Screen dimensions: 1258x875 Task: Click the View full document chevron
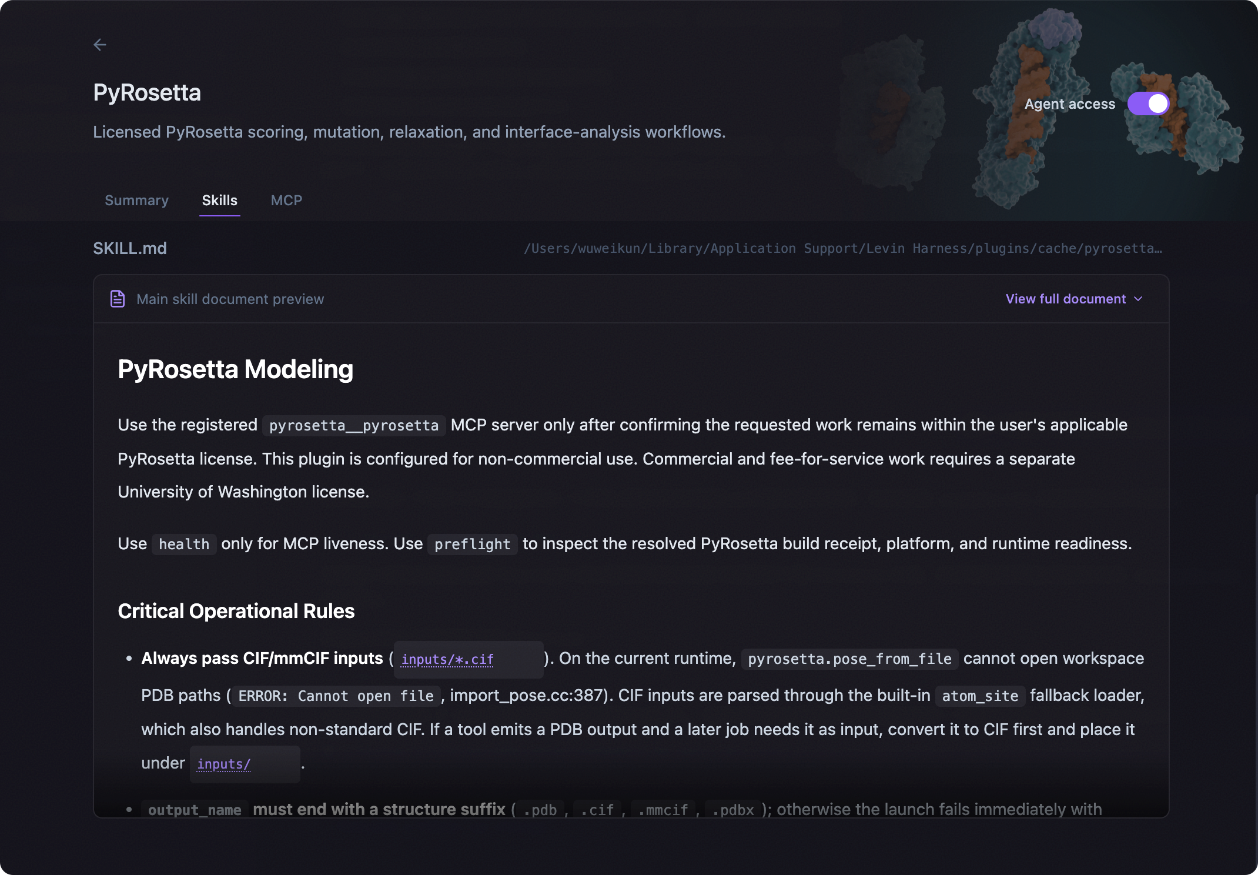tap(1138, 299)
